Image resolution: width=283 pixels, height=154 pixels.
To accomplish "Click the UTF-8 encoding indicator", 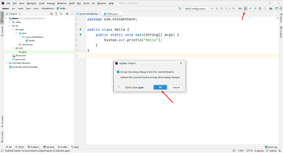I will tap(249, 150).
